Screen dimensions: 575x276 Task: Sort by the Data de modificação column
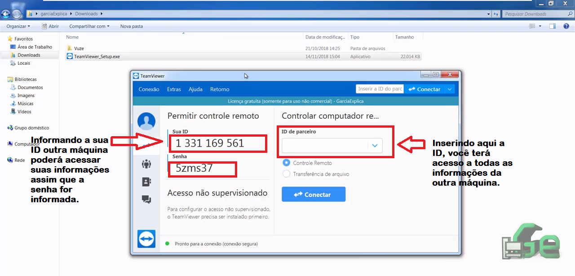(326, 37)
